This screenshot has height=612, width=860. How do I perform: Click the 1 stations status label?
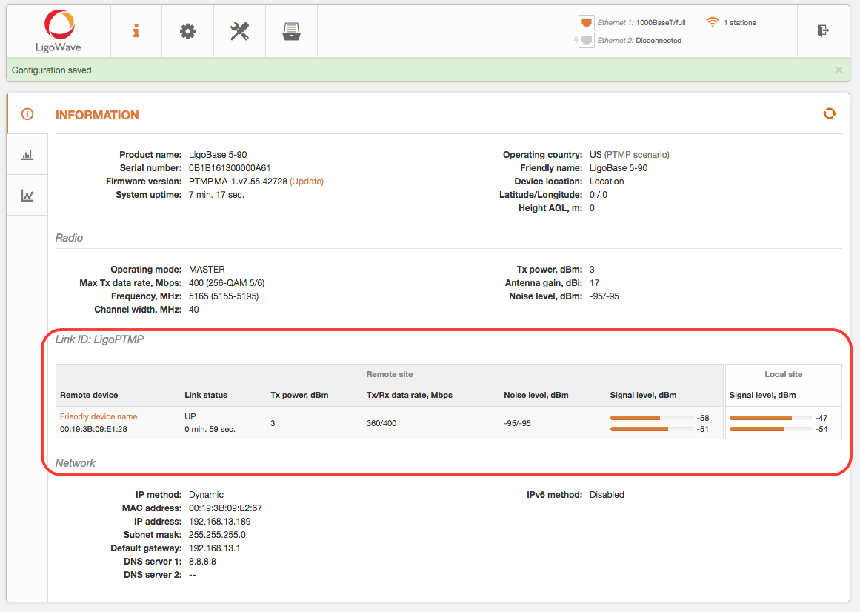point(739,22)
